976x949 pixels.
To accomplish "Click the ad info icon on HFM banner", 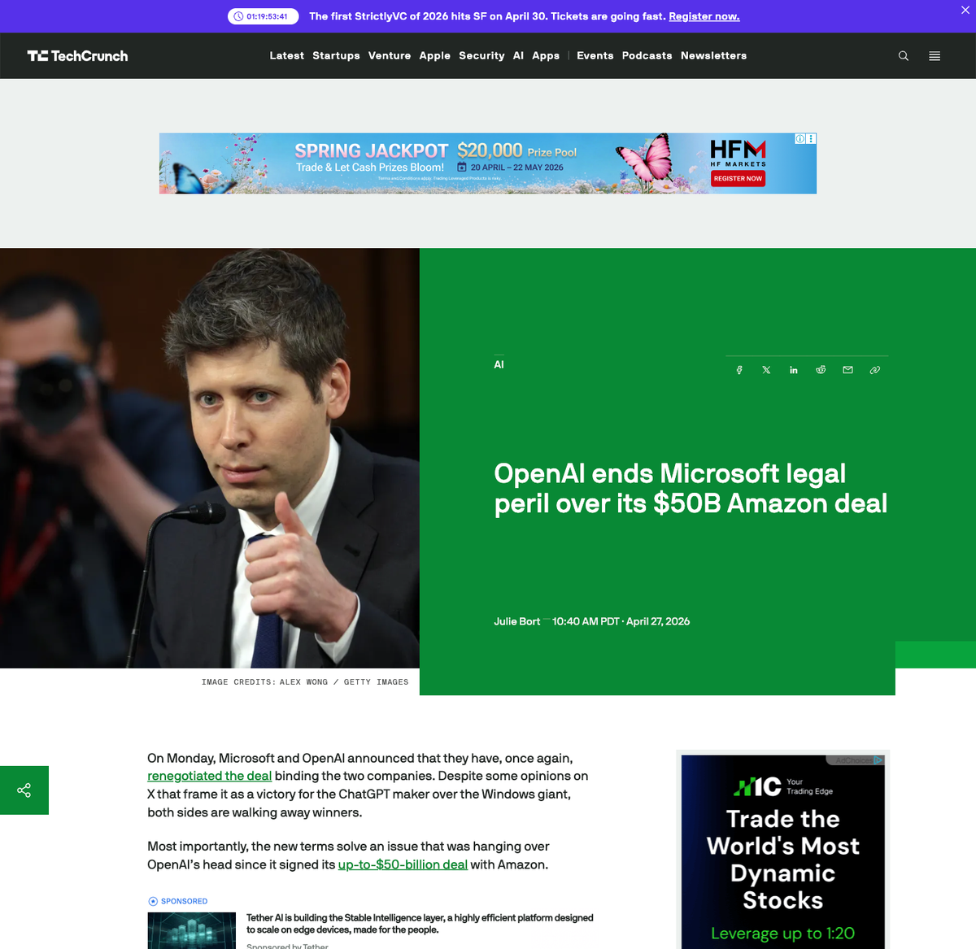I will pos(800,139).
